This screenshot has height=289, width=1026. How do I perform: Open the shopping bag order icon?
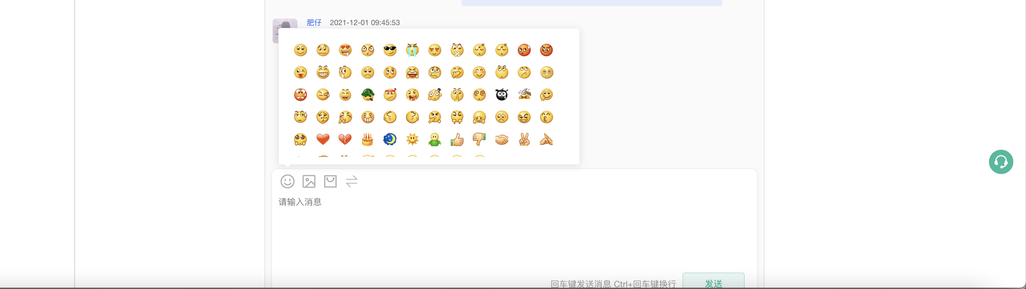pyautogui.click(x=330, y=181)
